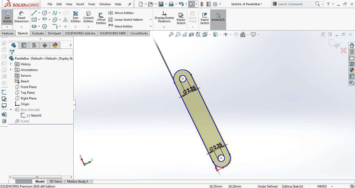The width and height of the screenshot is (355, 188).
Task: Open the Linear Sketch Pattern dropdown arrow
Action: [x=151, y=20]
